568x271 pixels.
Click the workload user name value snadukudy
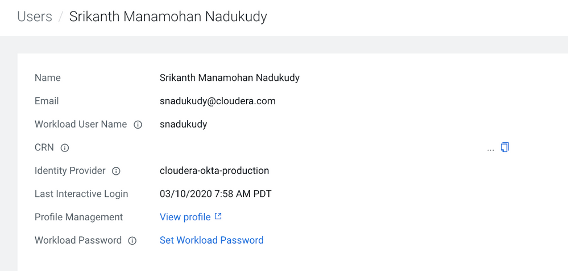tap(183, 124)
